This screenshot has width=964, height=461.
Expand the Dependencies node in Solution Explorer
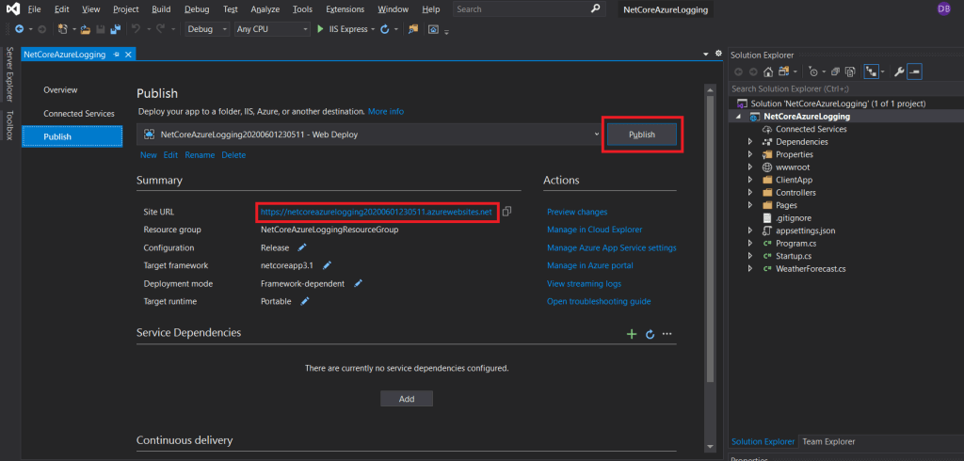coord(750,142)
